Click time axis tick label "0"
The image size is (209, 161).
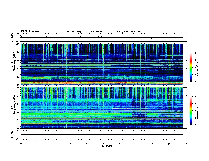pos(21,144)
